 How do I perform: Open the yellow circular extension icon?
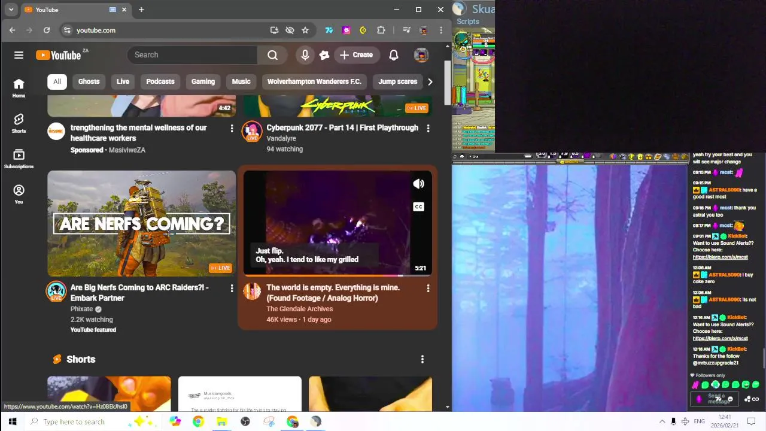tap(363, 30)
